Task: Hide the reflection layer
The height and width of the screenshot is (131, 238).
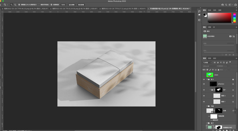Action: click(x=204, y=84)
